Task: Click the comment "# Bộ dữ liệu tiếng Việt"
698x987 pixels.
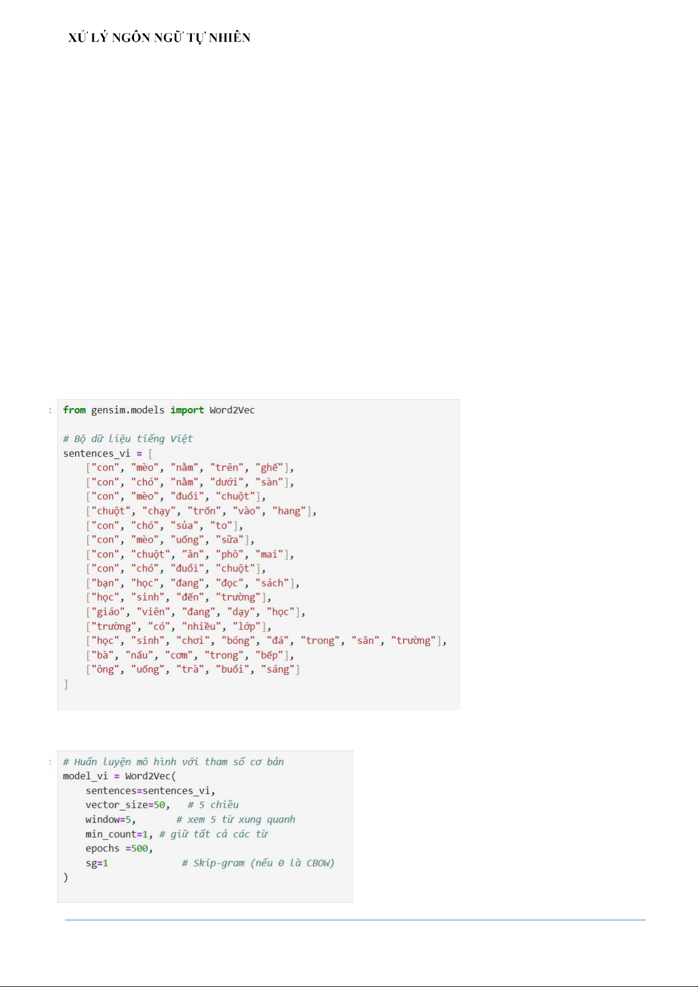Action: click(x=128, y=438)
